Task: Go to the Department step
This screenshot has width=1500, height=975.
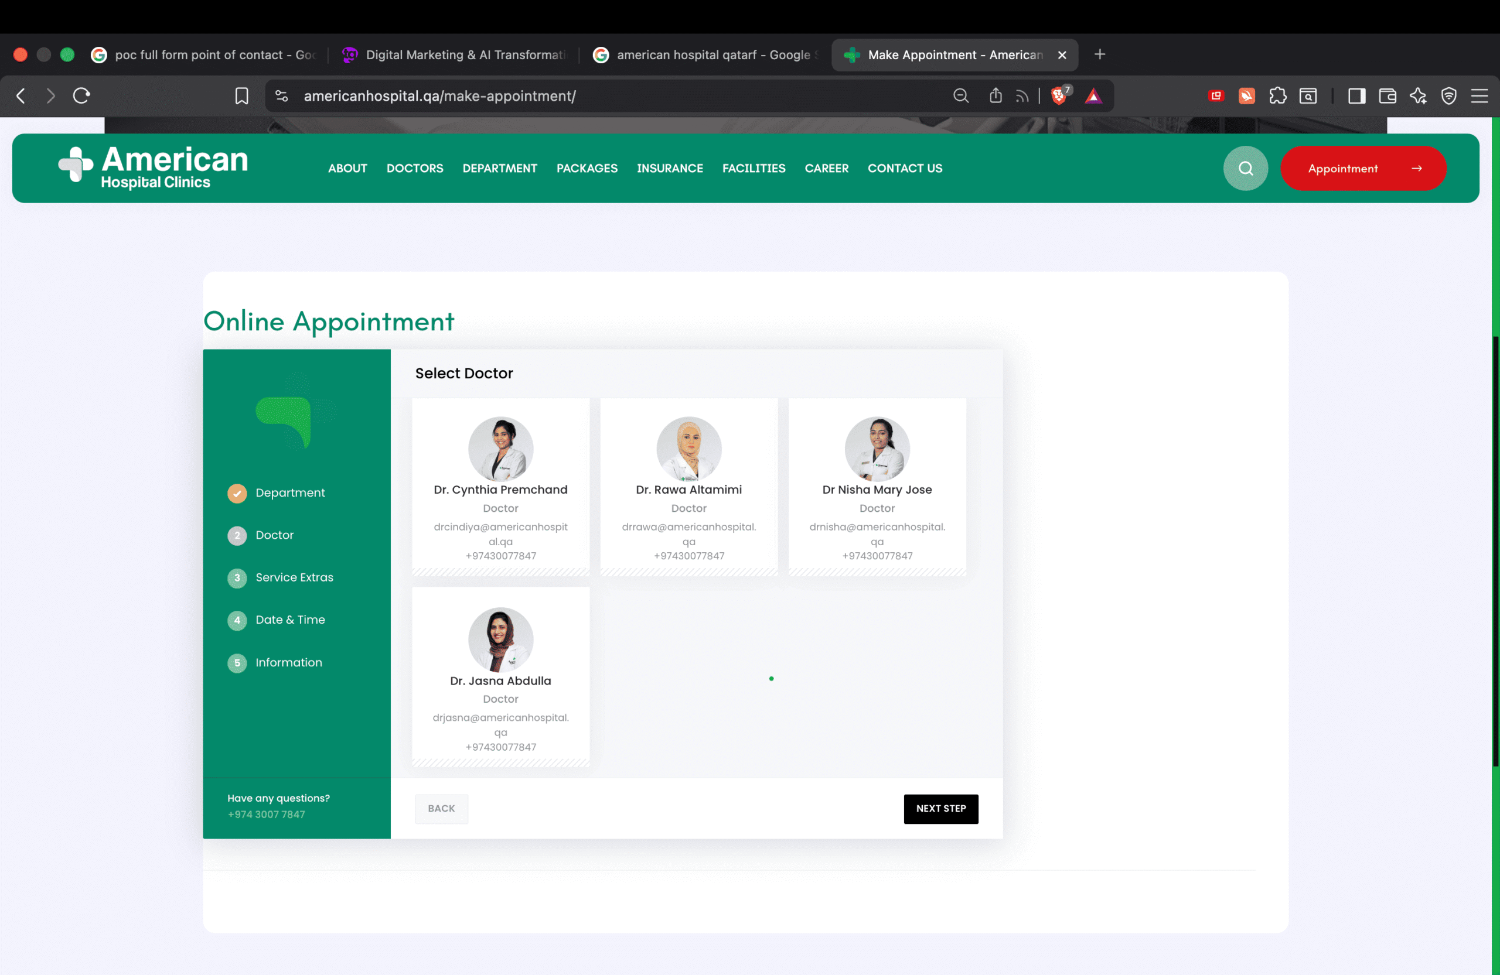Action: tap(276, 492)
